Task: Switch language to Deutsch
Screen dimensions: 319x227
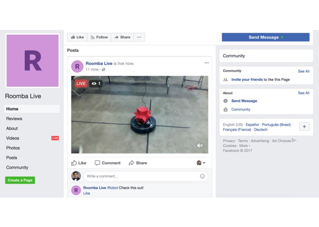Action: [261, 130]
